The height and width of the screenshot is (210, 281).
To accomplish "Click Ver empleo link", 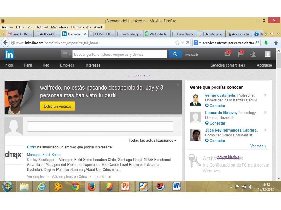I will (36, 177).
